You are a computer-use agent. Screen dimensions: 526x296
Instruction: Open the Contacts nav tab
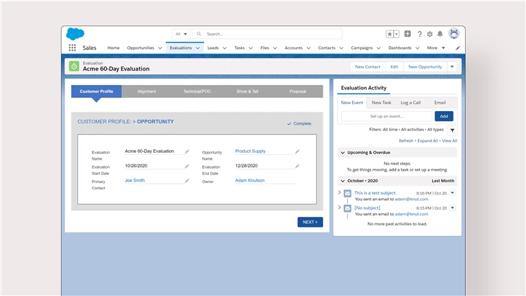tap(327, 48)
